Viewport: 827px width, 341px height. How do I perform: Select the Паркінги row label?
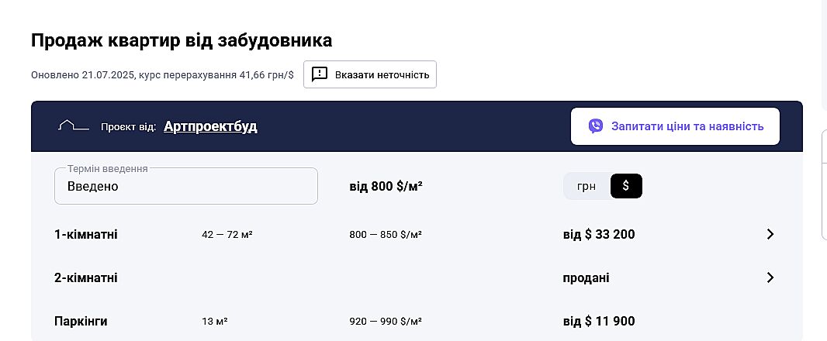coord(81,321)
